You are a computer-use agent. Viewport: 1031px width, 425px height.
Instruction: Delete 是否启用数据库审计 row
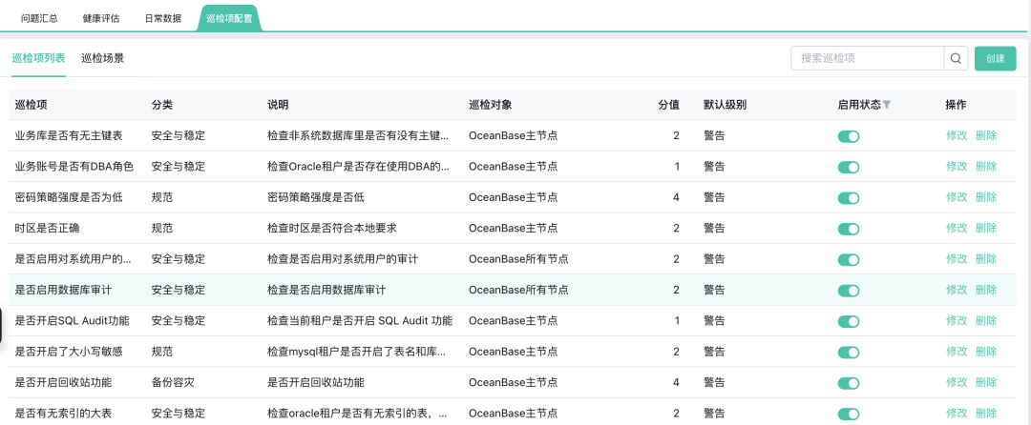coord(986,290)
